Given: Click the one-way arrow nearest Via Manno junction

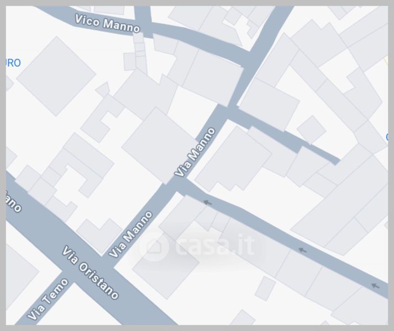Looking at the screenshot, I should (207, 202).
